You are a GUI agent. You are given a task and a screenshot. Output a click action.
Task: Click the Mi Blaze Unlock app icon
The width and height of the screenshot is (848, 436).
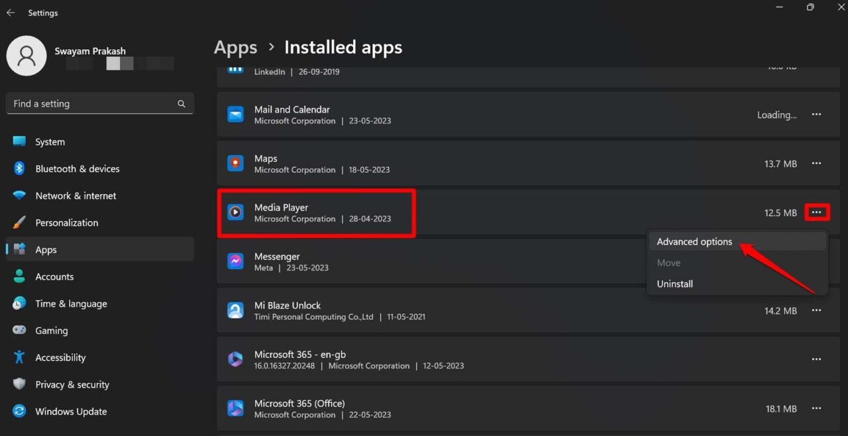pyautogui.click(x=235, y=309)
